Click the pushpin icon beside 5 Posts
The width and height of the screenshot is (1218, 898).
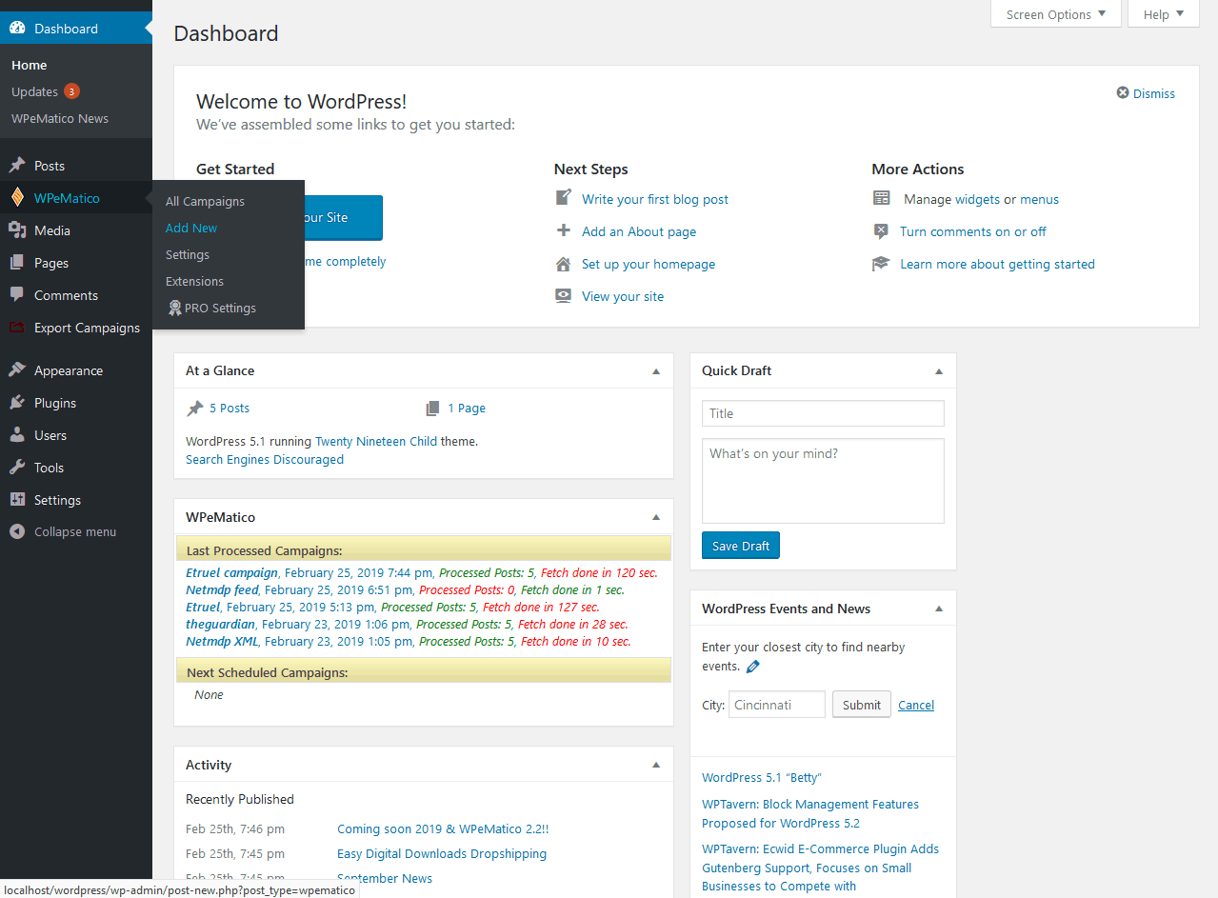click(194, 408)
